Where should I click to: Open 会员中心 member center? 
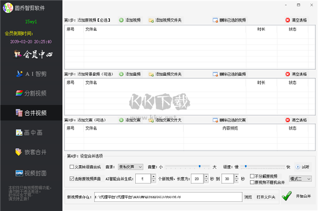(33, 54)
